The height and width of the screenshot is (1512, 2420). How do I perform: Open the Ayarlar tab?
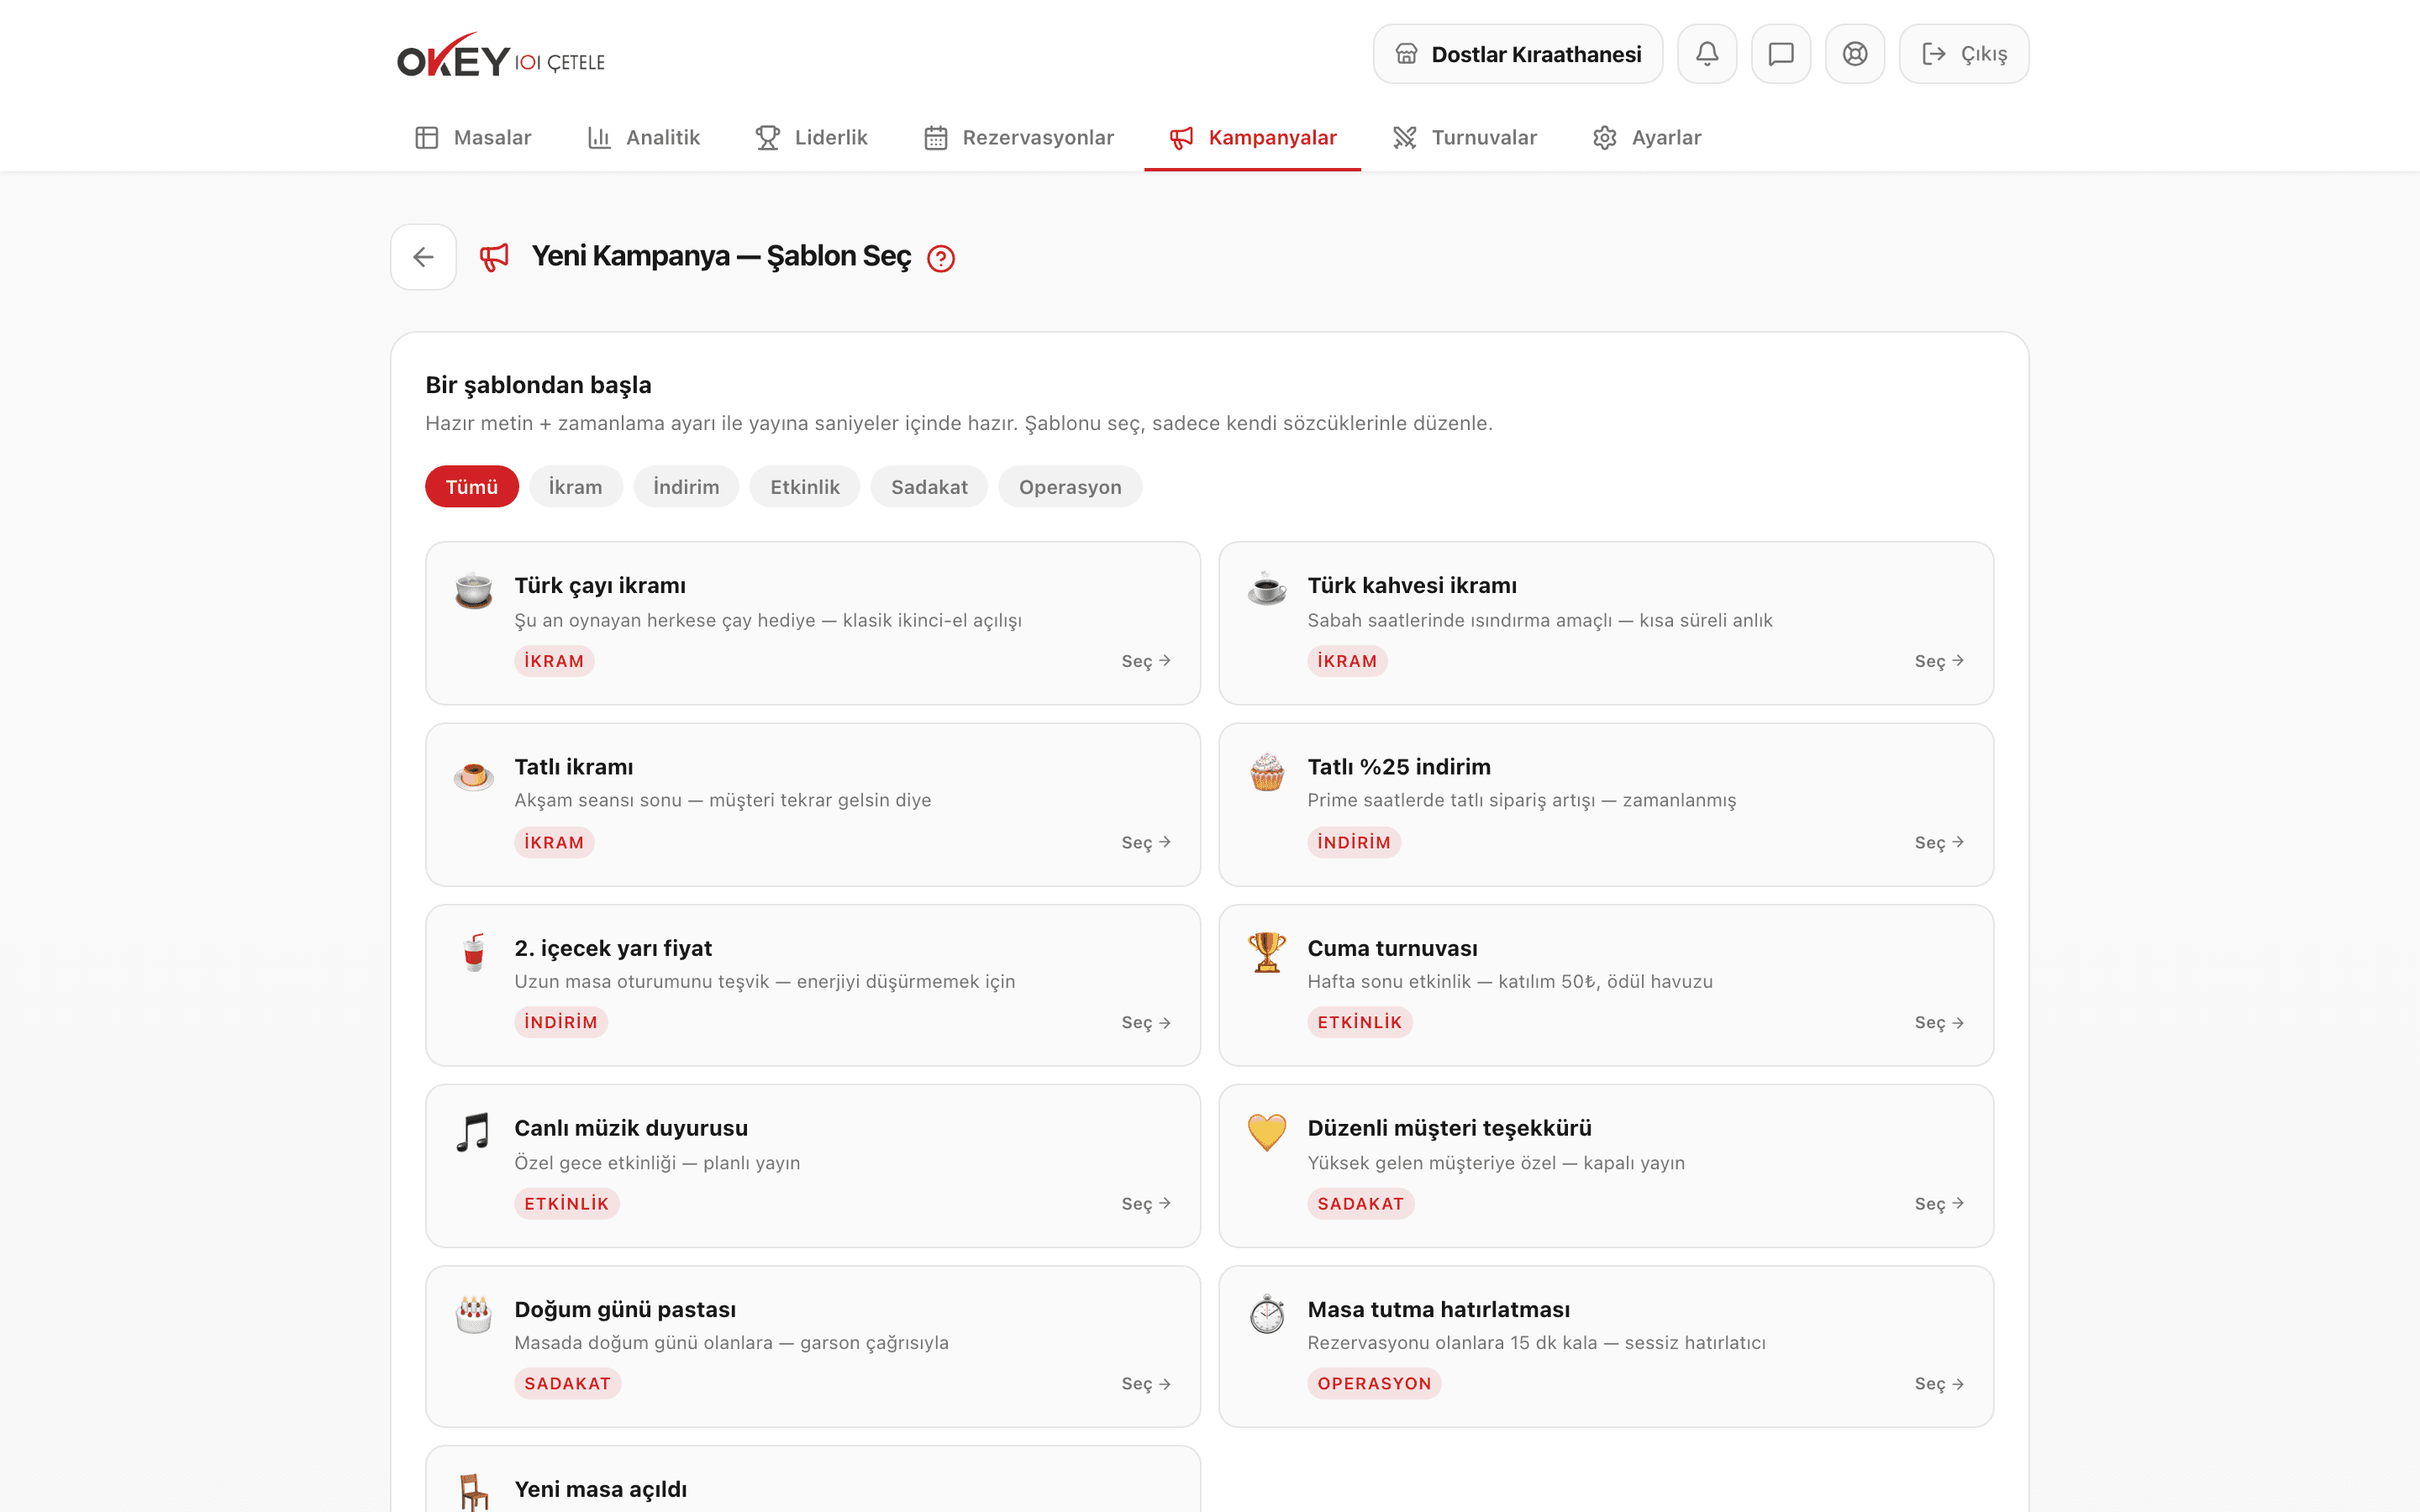tap(1647, 138)
